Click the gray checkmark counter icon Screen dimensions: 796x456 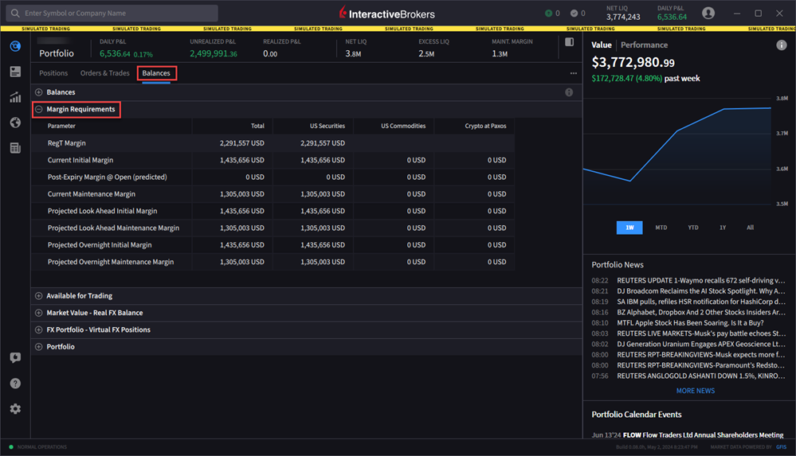(574, 14)
